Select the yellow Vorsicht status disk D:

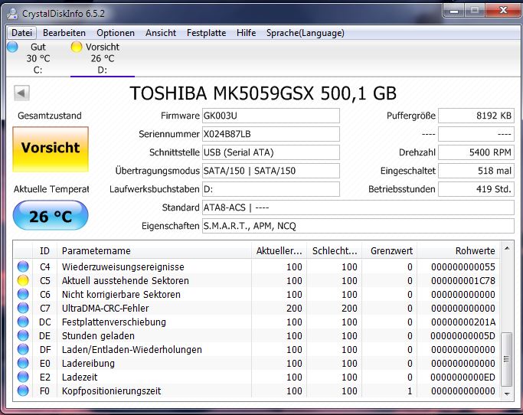(102, 58)
